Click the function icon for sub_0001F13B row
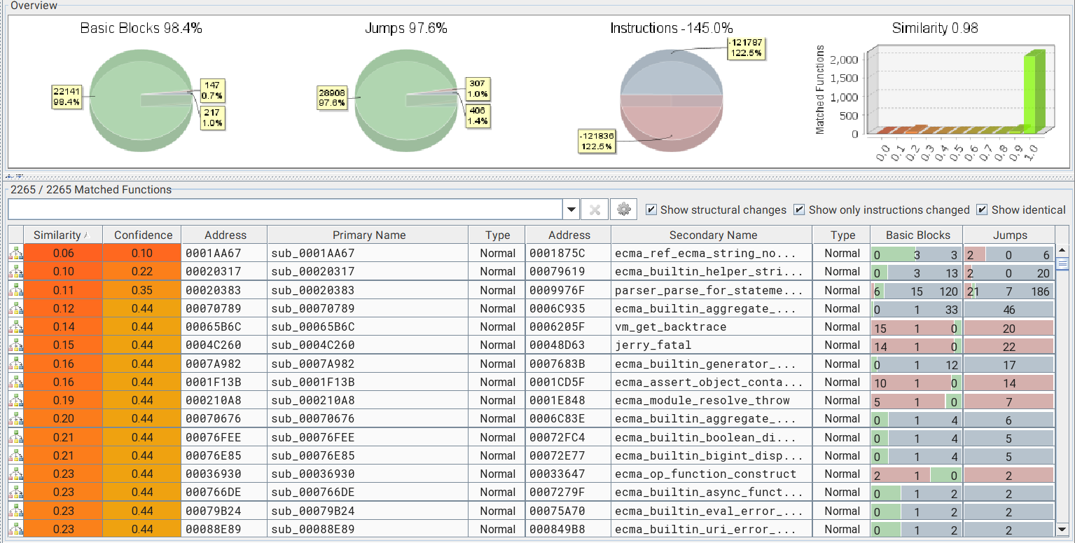This screenshot has height=543, width=1075. pos(15,383)
